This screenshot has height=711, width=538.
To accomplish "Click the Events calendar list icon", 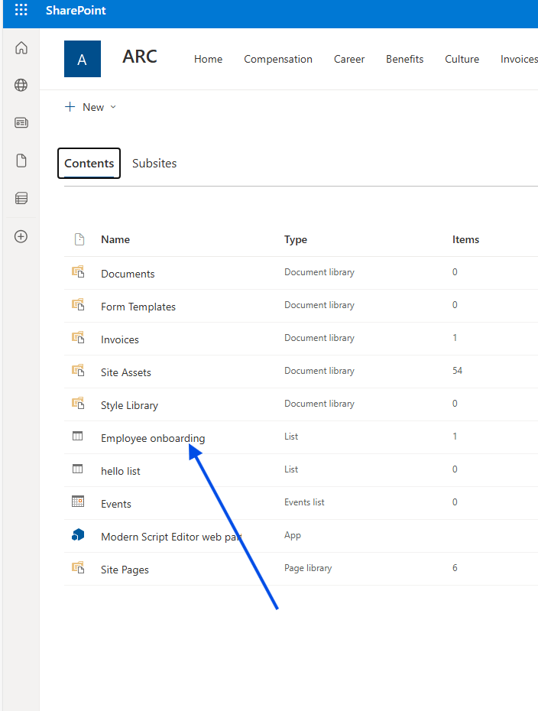I will 78,502.
